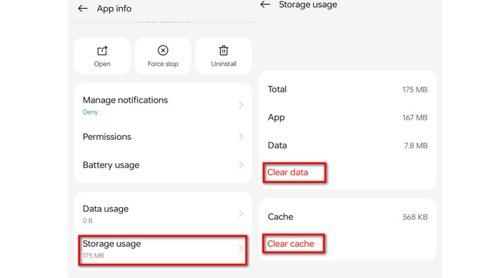Click the chevron on the Permissions row

click(x=241, y=137)
